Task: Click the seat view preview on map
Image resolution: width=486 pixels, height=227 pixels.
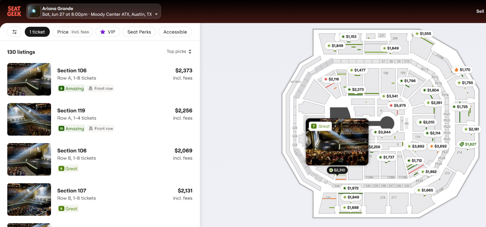Action: (x=337, y=142)
